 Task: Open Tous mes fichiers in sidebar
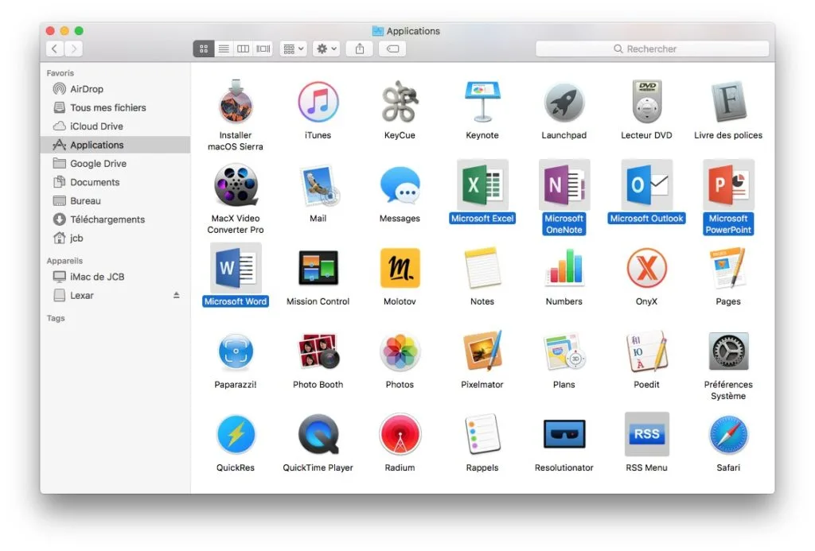pyautogui.click(x=115, y=107)
